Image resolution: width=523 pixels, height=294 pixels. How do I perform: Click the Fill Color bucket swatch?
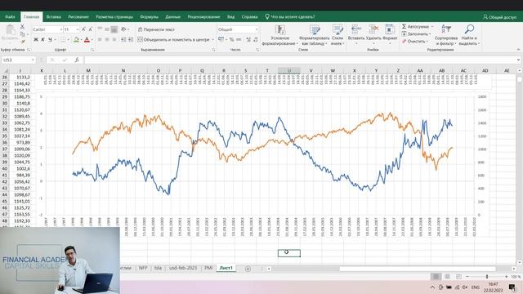(76, 40)
